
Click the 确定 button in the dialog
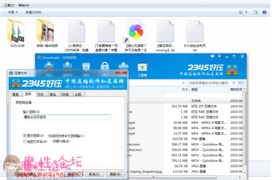pos(73,174)
